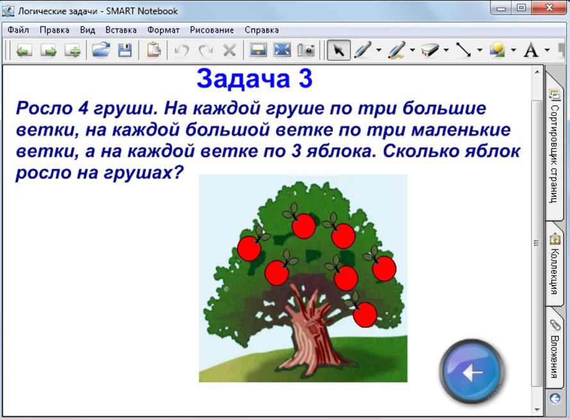Click the problem text beginning Росло 4 груши

[268, 140]
